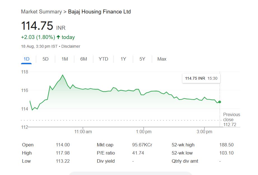Open the Max range tab
The image size is (258, 175).
coord(162,59)
